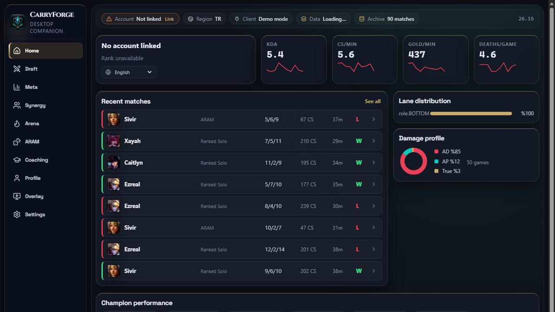Screen dimensions: 555x312
Task: Click See all recent matches
Action: [x=373, y=101]
